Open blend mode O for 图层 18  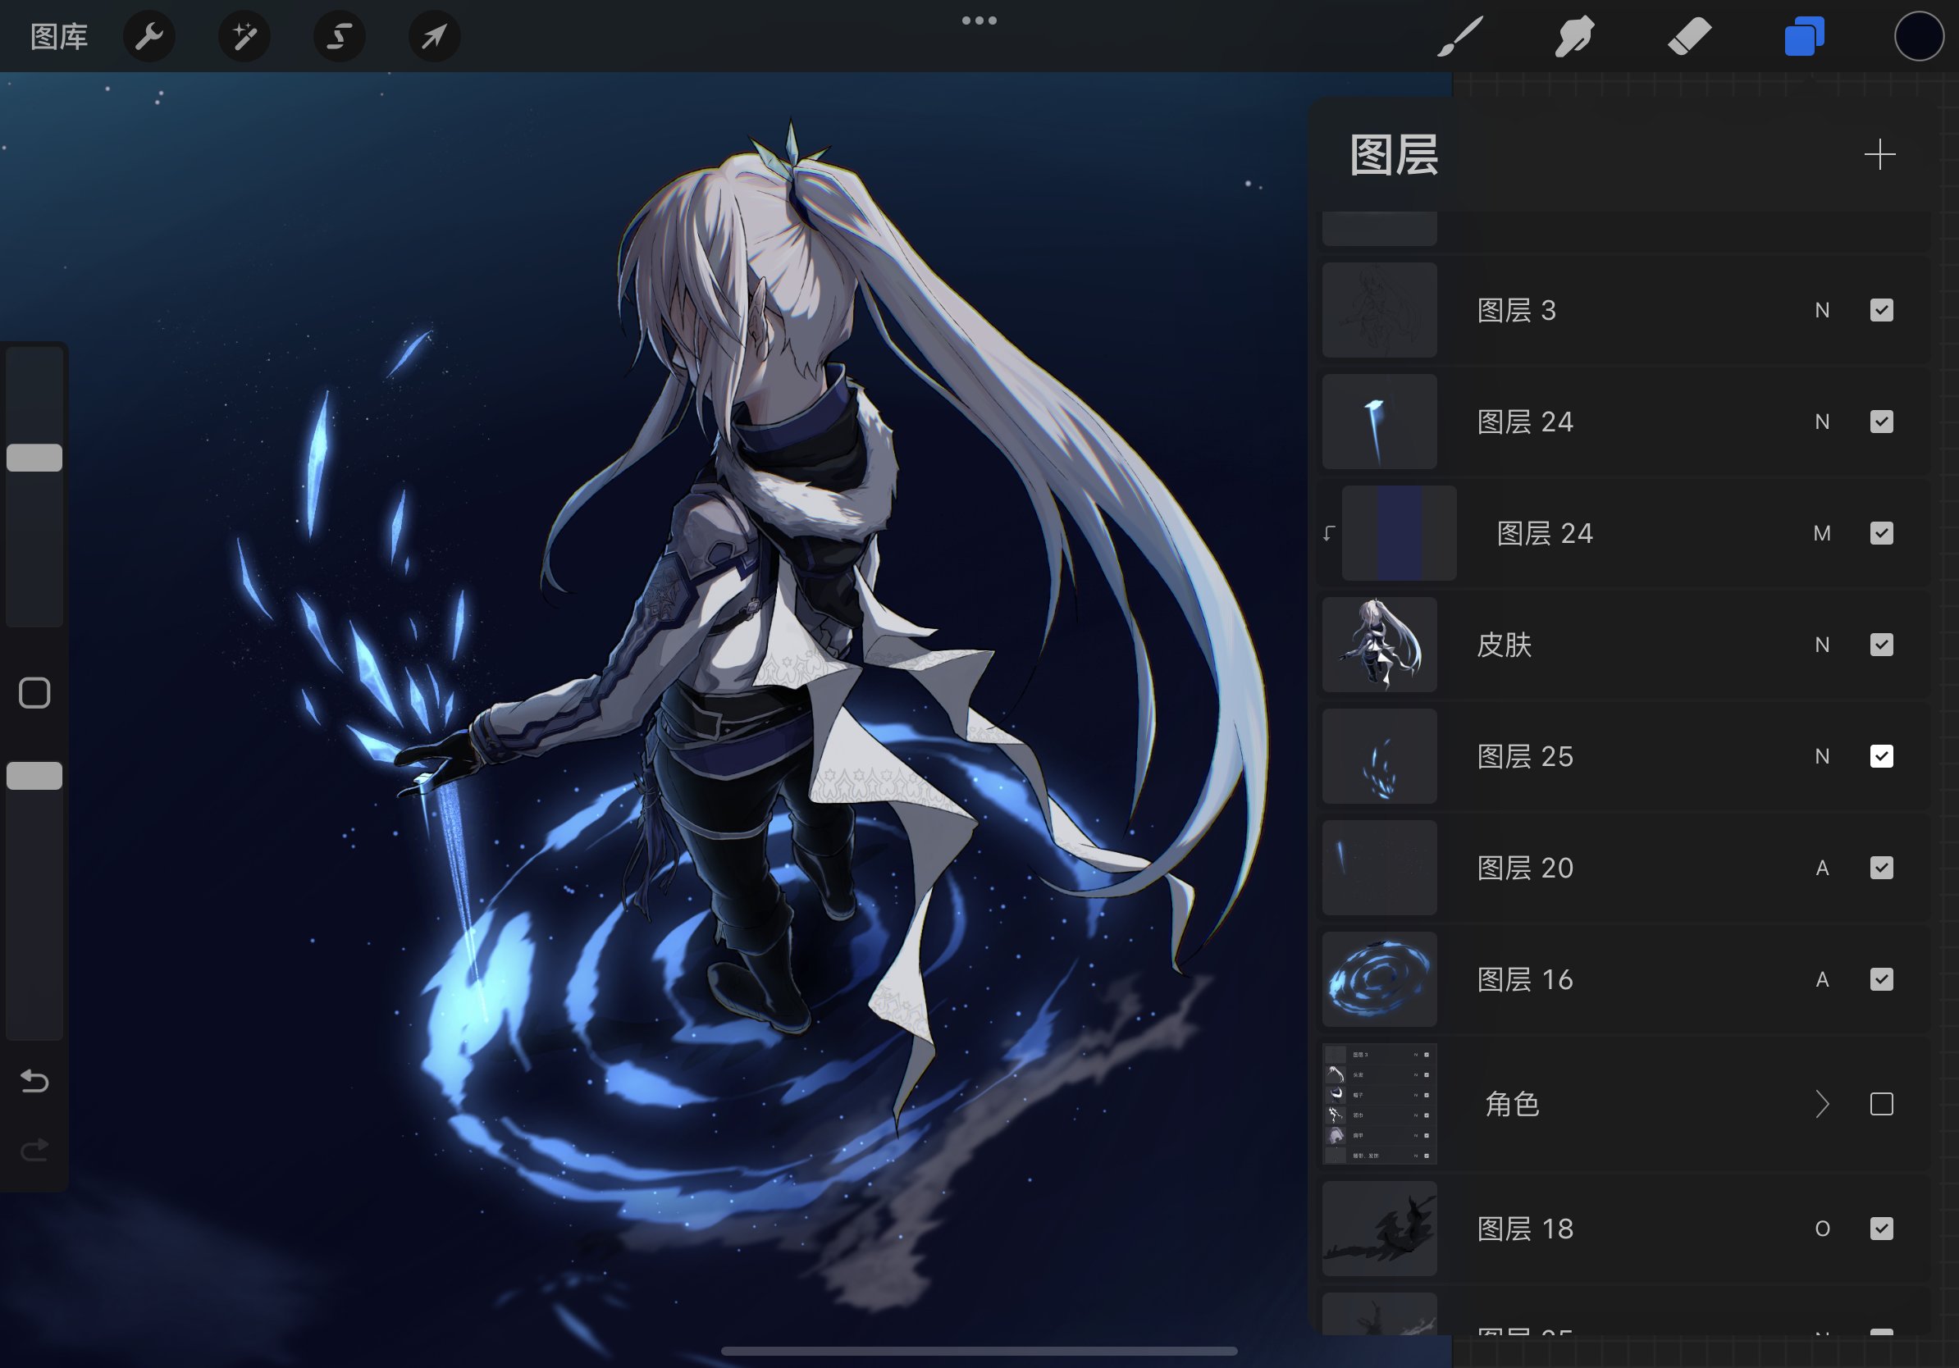(1823, 1229)
